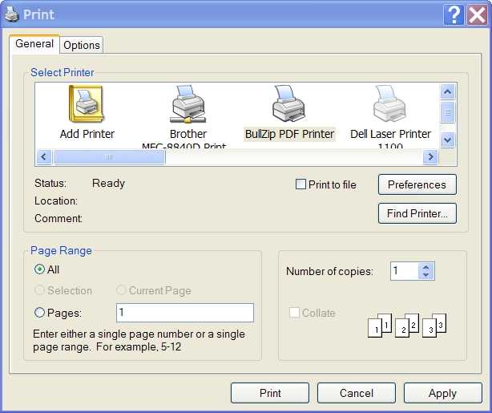Switch to the Options tab
The image size is (492, 413).
(x=82, y=45)
